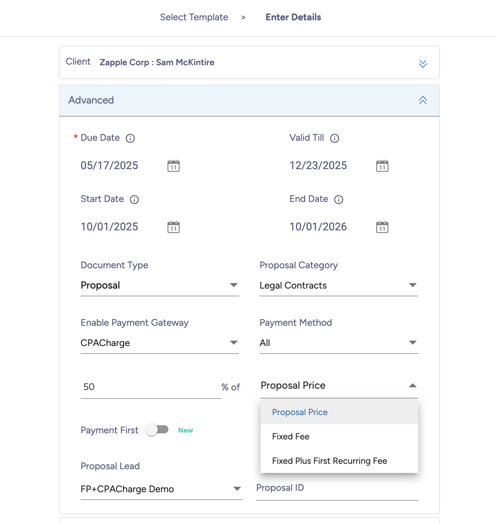The image size is (496, 523).
Task: Open the Due Date calendar picker
Action: pyautogui.click(x=174, y=166)
